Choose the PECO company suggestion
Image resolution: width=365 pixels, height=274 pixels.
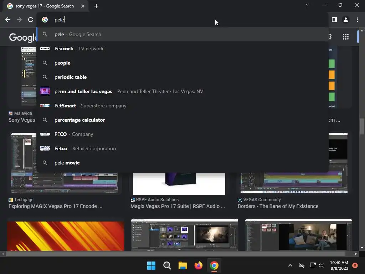(182, 134)
